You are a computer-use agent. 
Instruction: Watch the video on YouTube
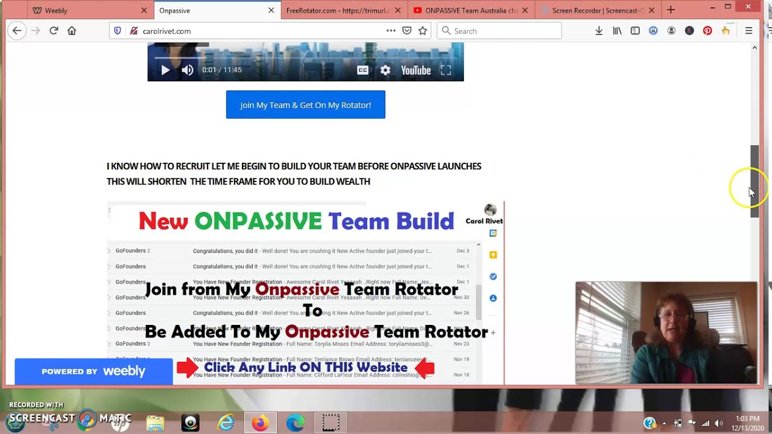[416, 70]
